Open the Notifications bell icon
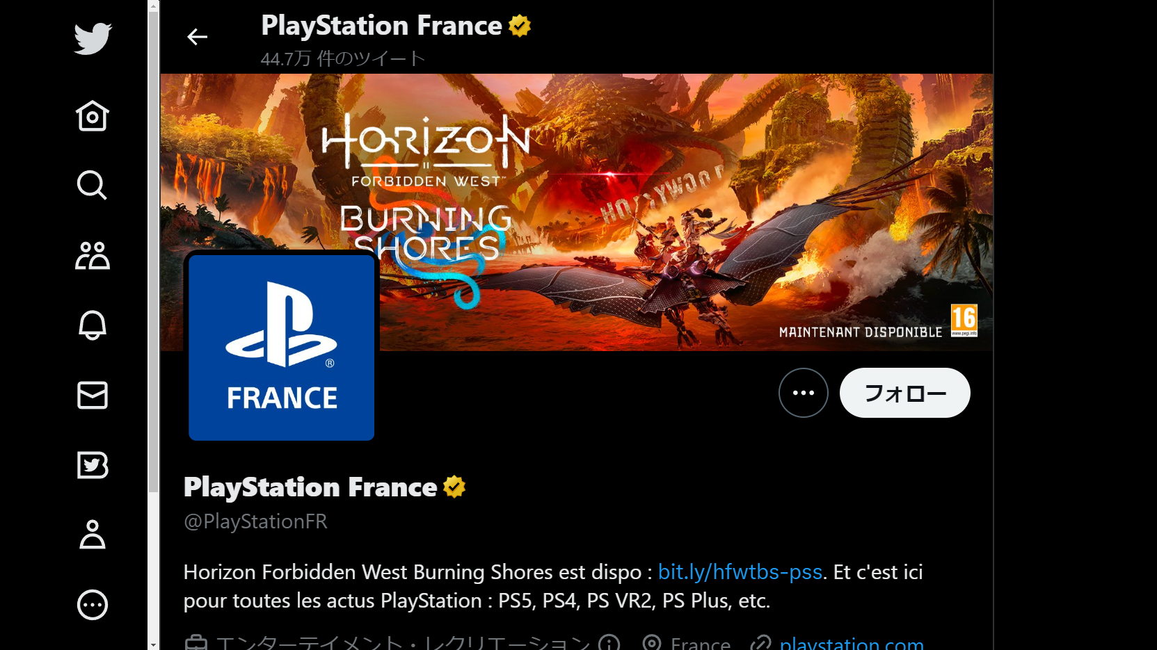The image size is (1157, 650). pyautogui.click(x=93, y=325)
